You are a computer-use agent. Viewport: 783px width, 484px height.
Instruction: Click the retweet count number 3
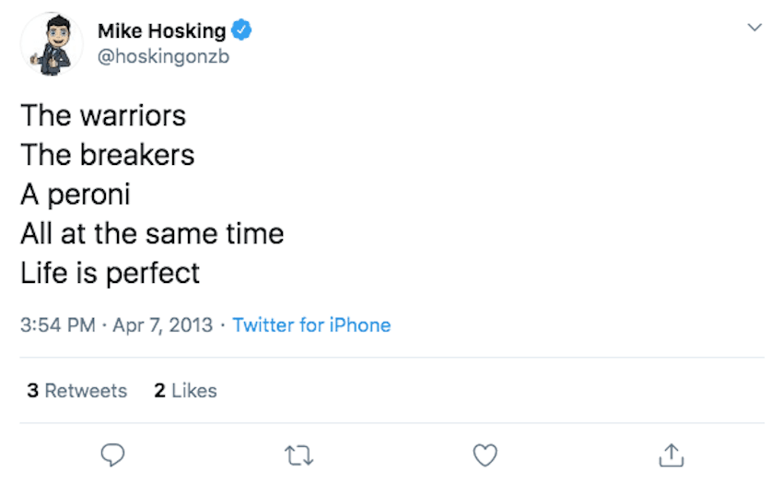33,391
